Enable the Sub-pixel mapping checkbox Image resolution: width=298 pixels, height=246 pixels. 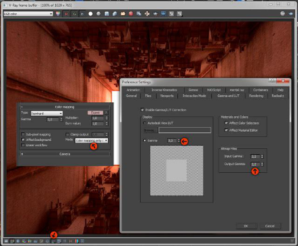click(23, 134)
